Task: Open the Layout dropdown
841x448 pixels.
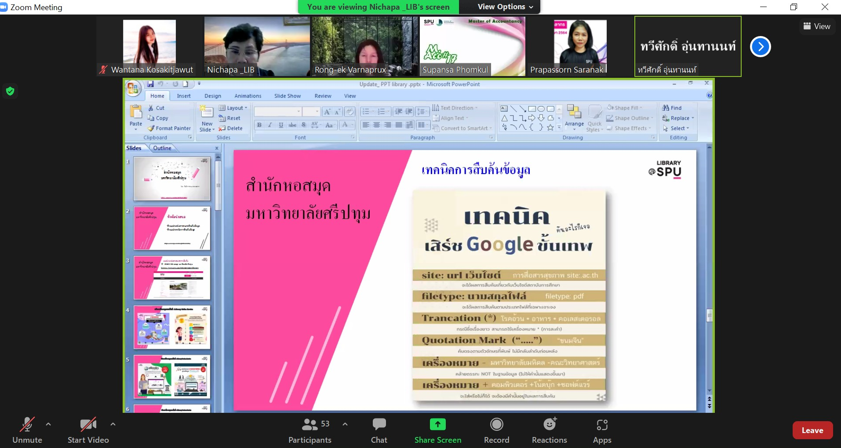Action: (233, 108)
